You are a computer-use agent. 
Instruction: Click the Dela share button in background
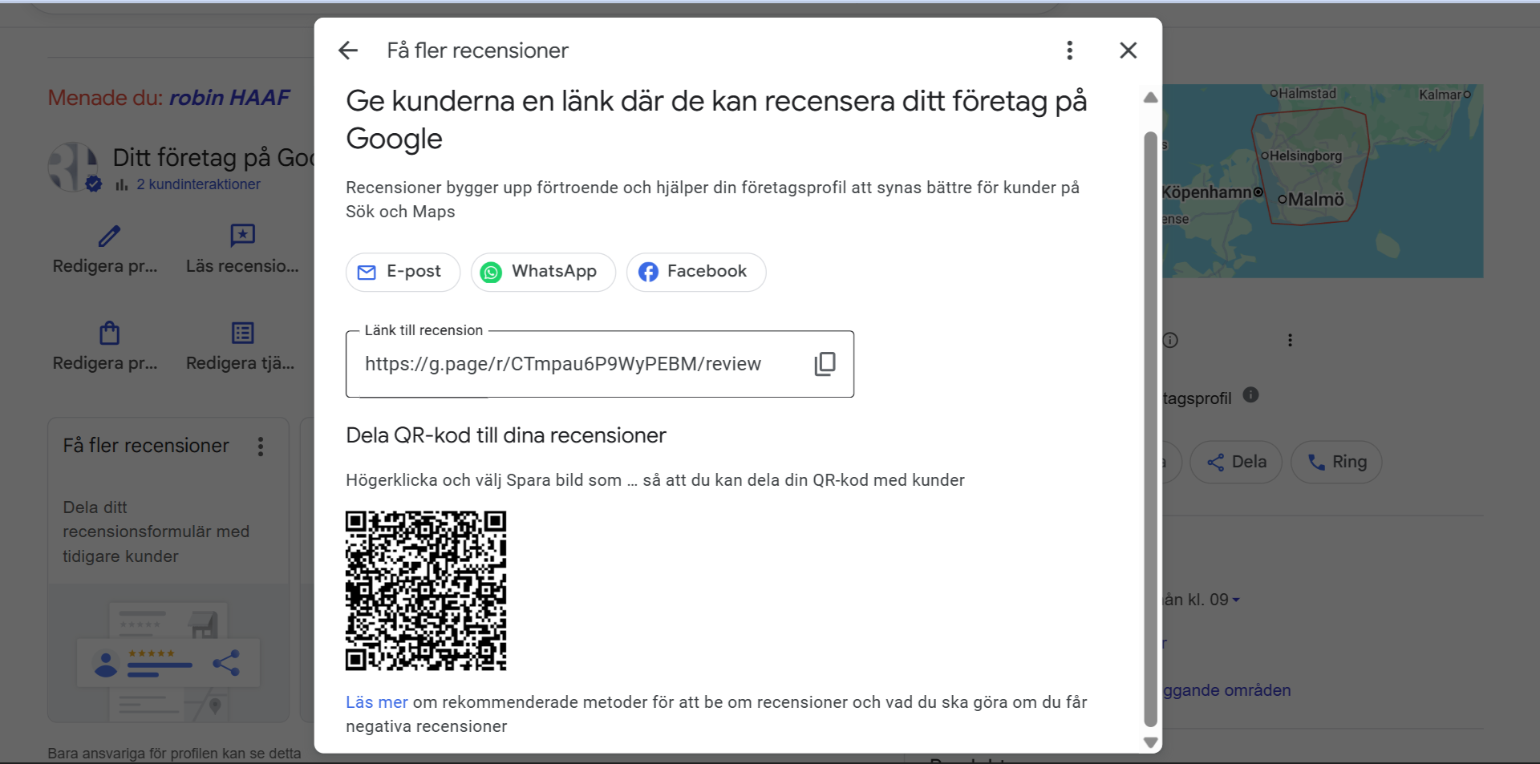click(x=1236, y=462)
